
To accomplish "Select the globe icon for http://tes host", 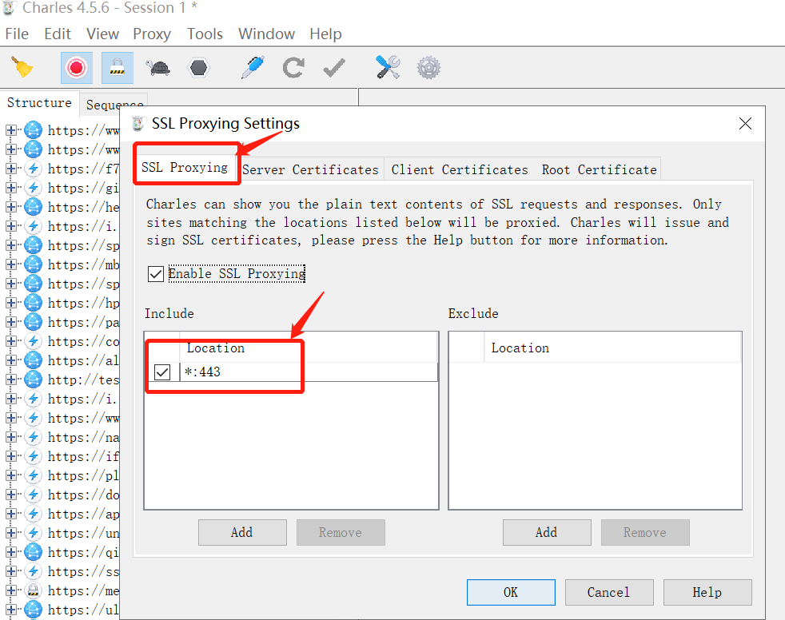I will (33, 380).
